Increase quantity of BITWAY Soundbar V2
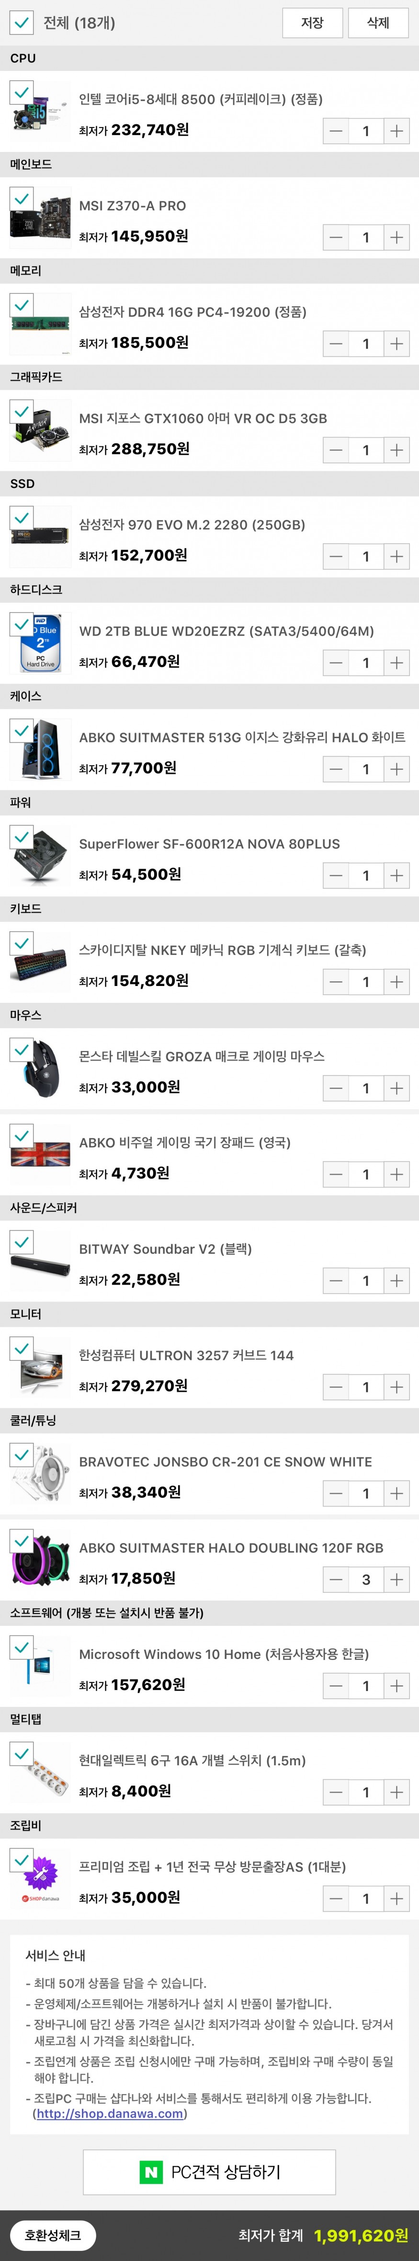 tap(396, 1281)
